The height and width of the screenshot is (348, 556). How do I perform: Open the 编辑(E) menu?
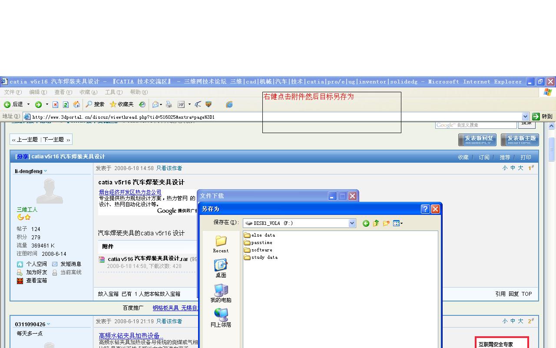38,92
